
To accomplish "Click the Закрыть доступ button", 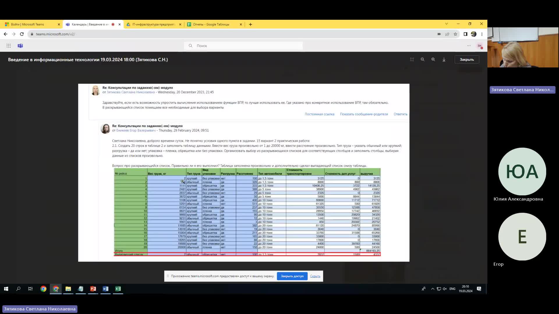I will (292, 276).
